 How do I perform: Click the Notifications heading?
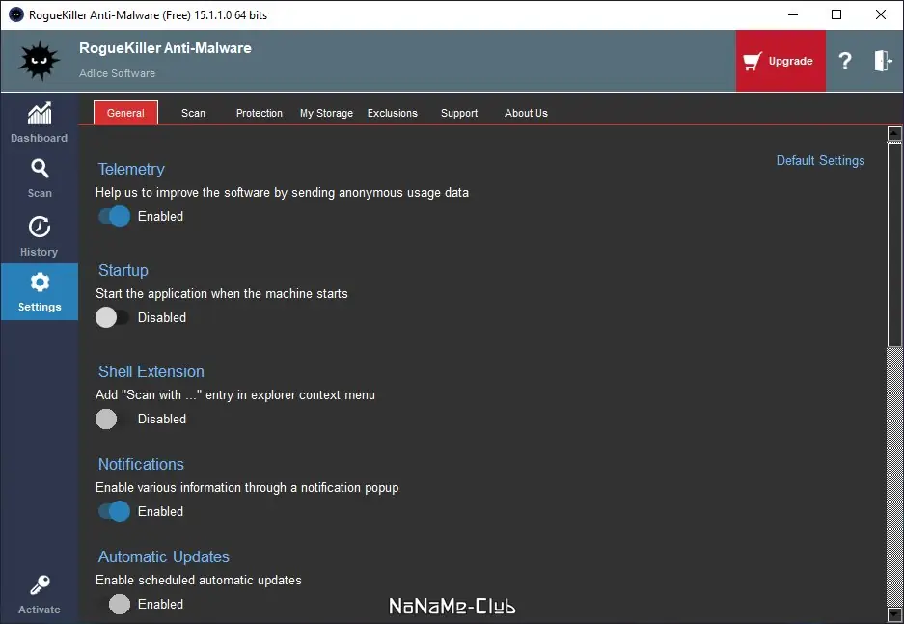(141, 464)
